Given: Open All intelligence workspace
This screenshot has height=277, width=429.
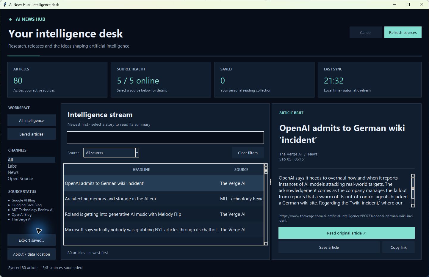Looking at the screenshot, I should 32,120.
